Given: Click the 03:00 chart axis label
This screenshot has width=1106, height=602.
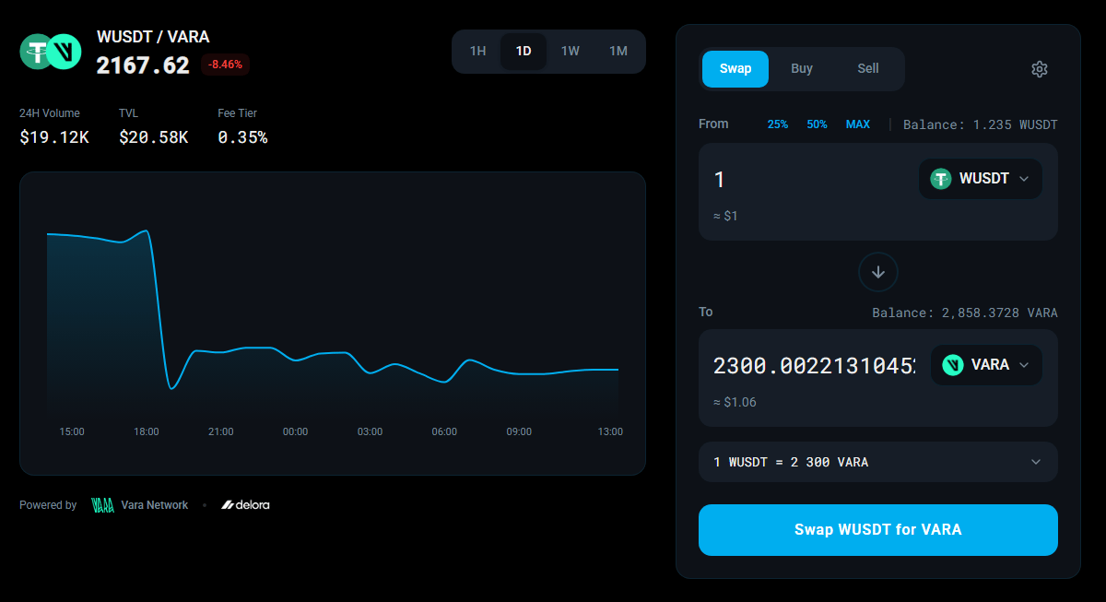Looking at the screenshot, I should [x=370, y=431].
